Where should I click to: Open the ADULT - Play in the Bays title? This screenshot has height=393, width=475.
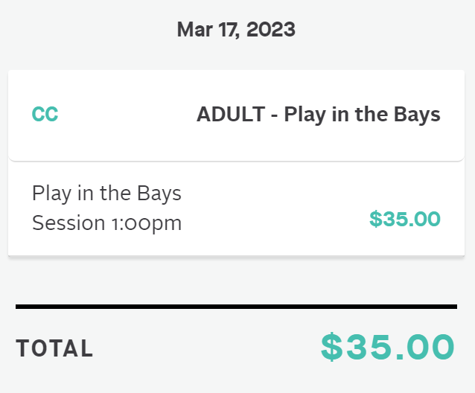click(x=319, y=115)
